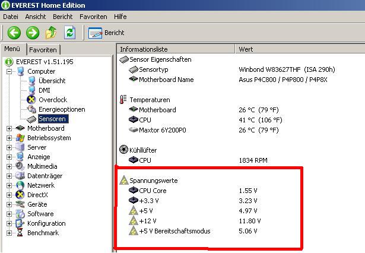Viewport: 365px width, 253px height.
Task: Select the Sensoren tree entry
Action: [52, 119]
